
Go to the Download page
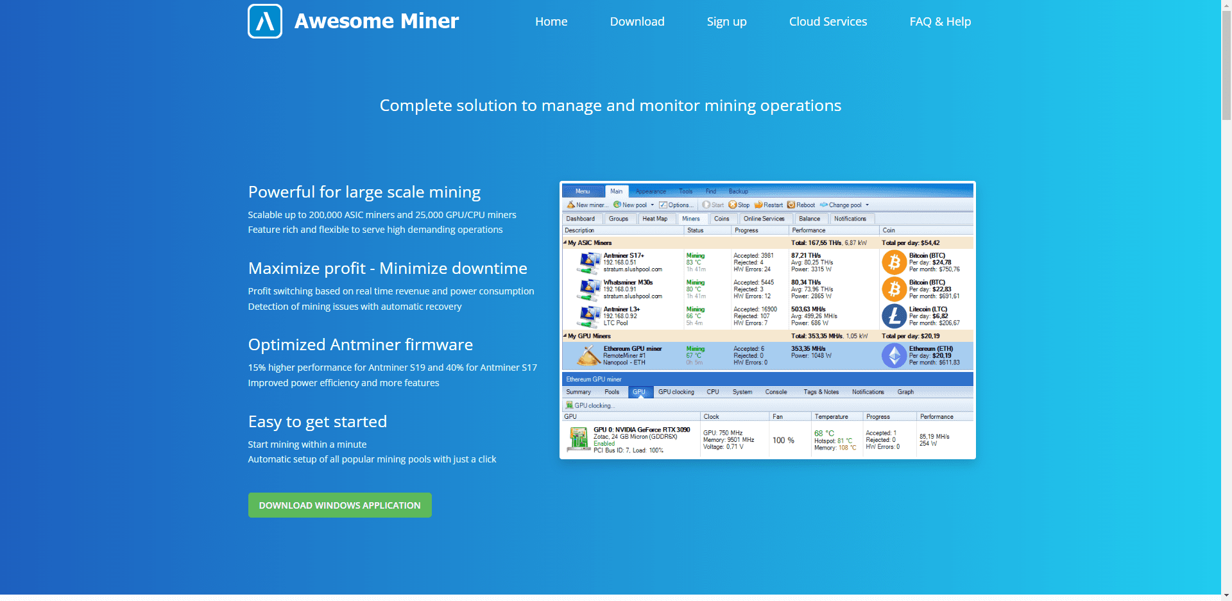[x=637, y=22]
